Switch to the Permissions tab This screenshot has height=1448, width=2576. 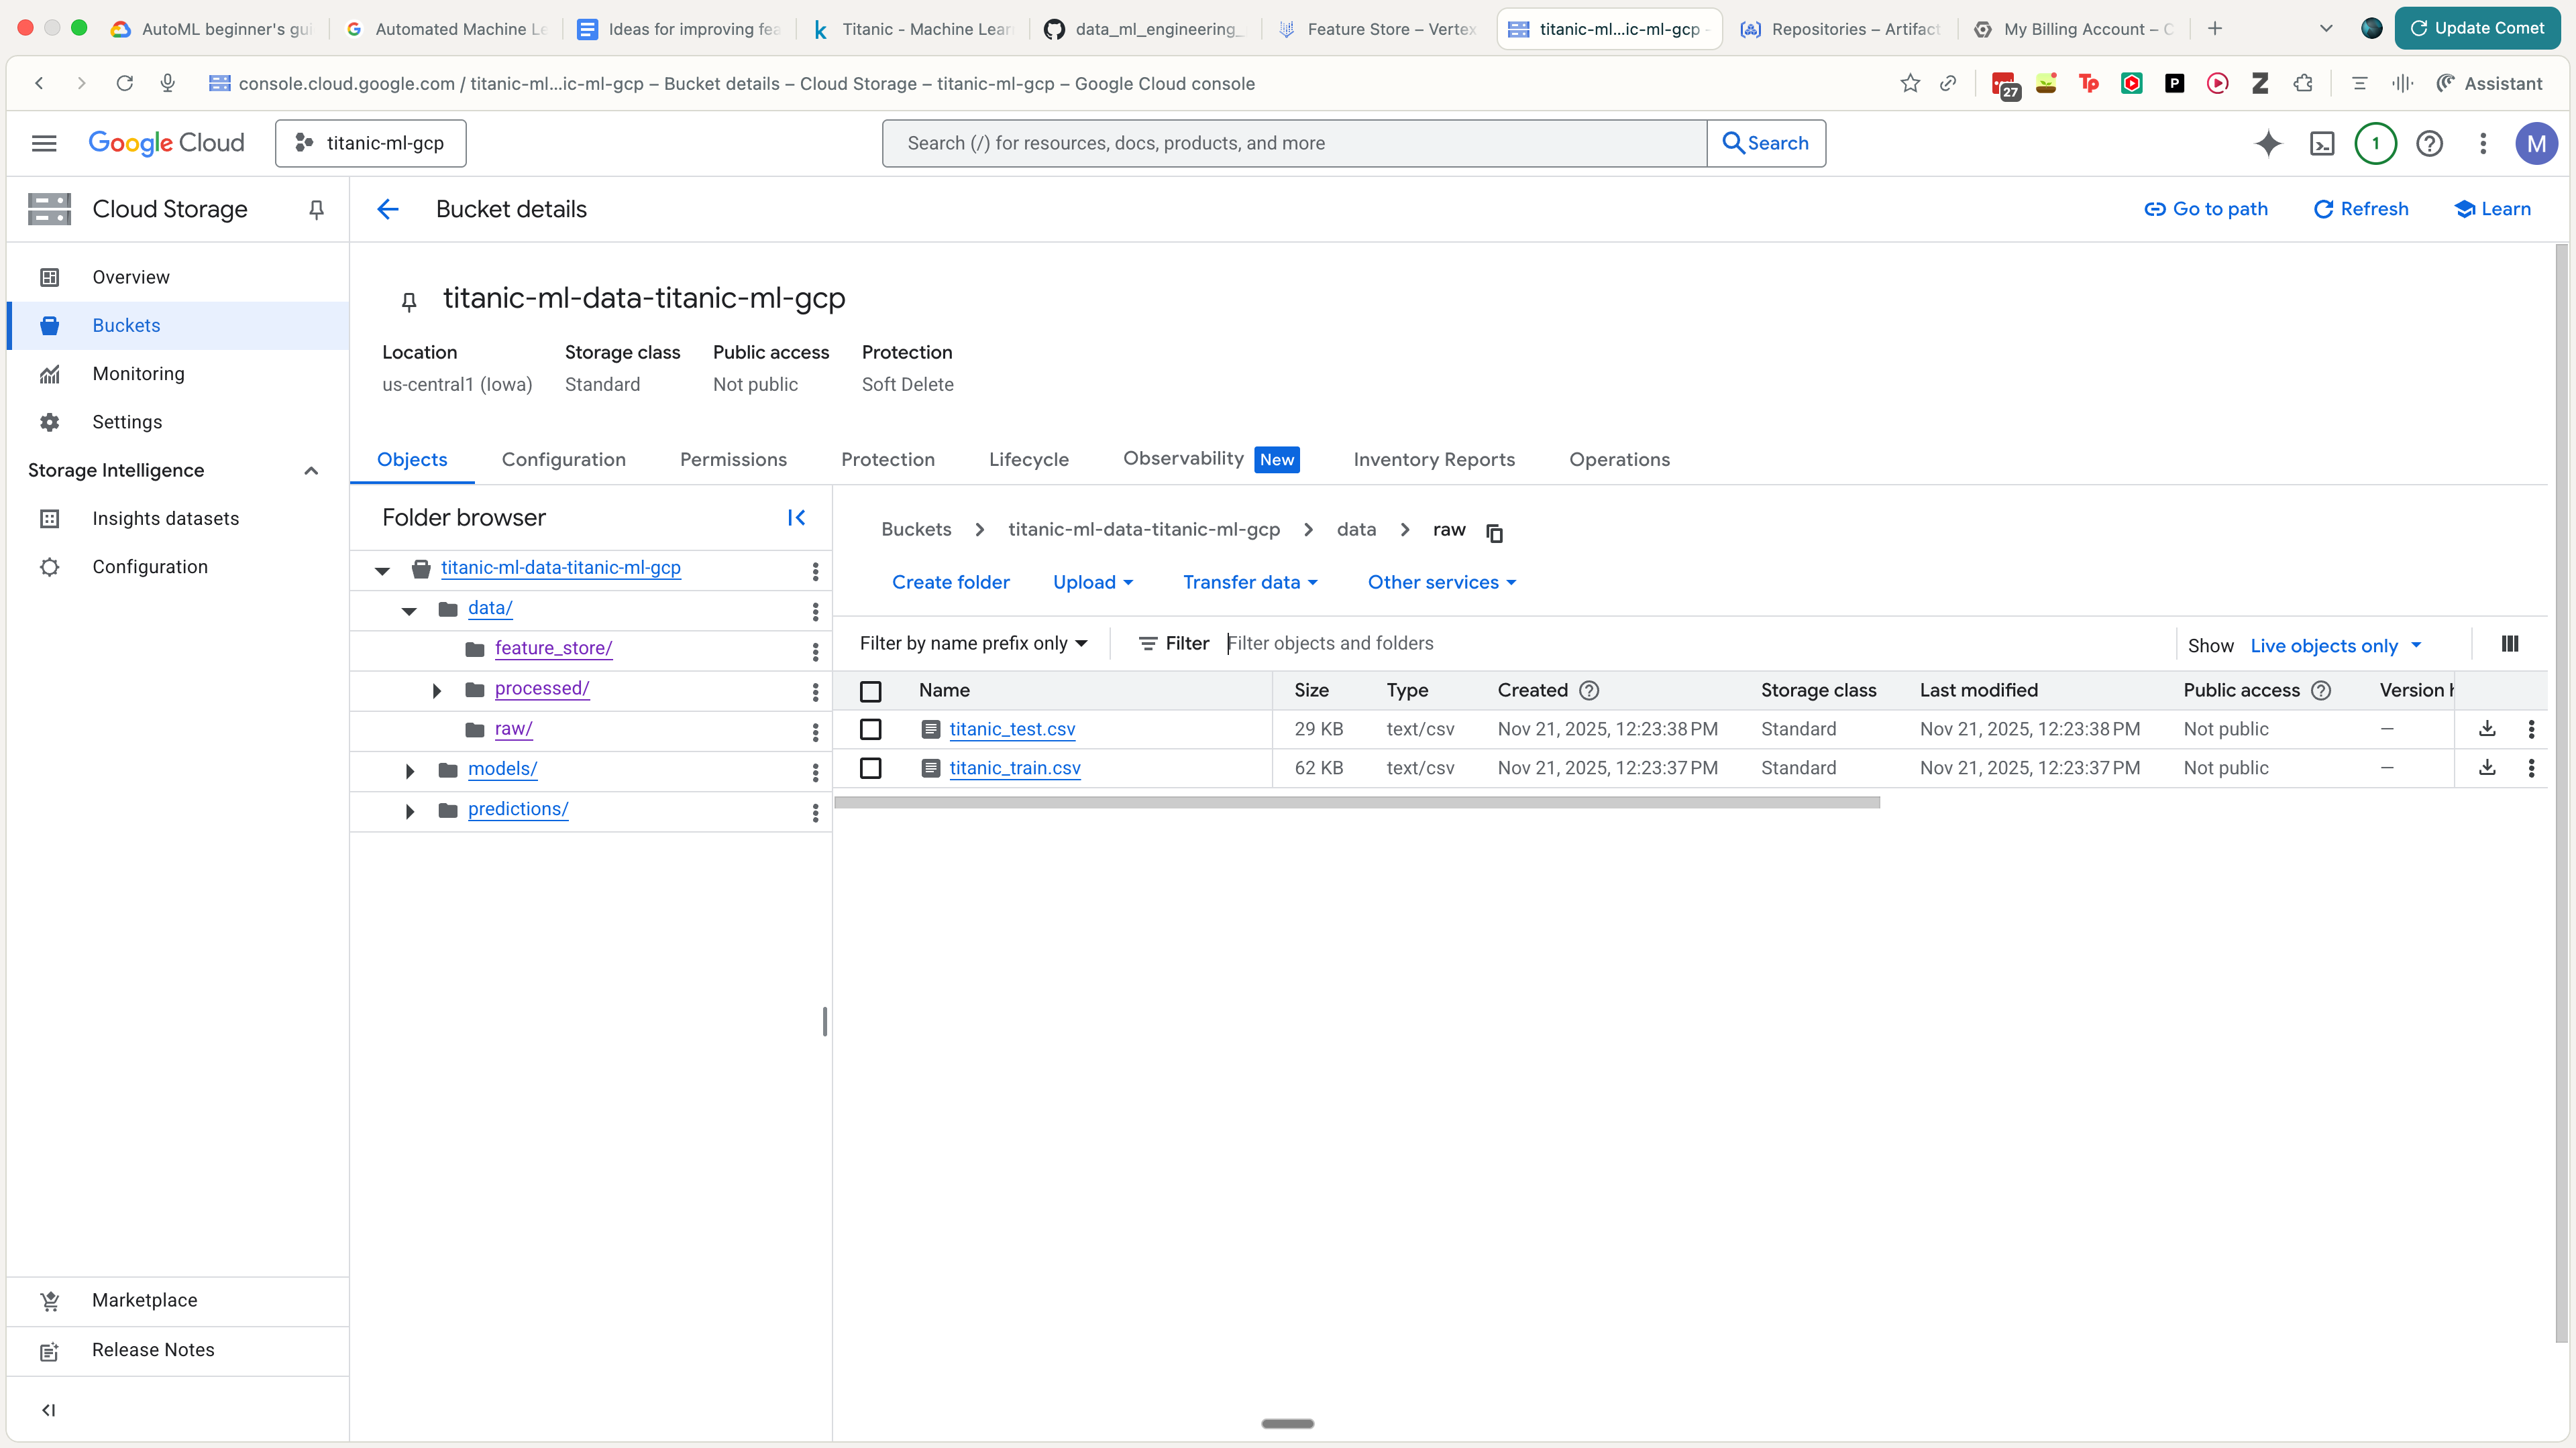coord(733,460)
